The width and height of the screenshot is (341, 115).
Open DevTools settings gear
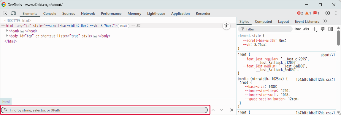pos(328,13)
